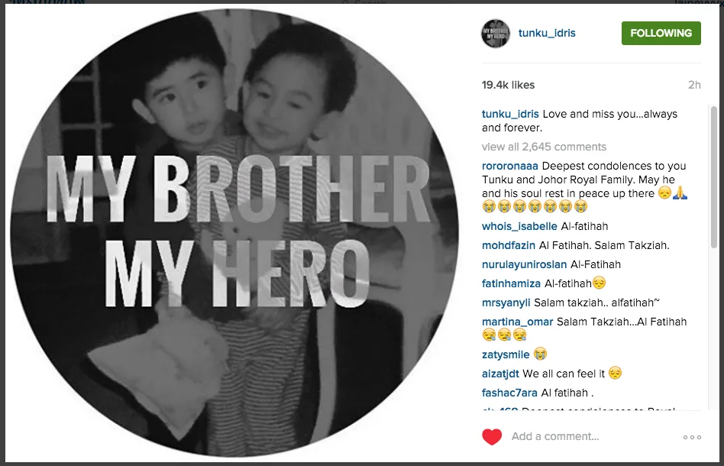Click the red heart like icon

coord(492,437)
